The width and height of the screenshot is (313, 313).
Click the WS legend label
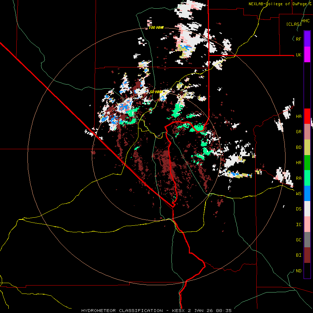click(x=298, y=194)
